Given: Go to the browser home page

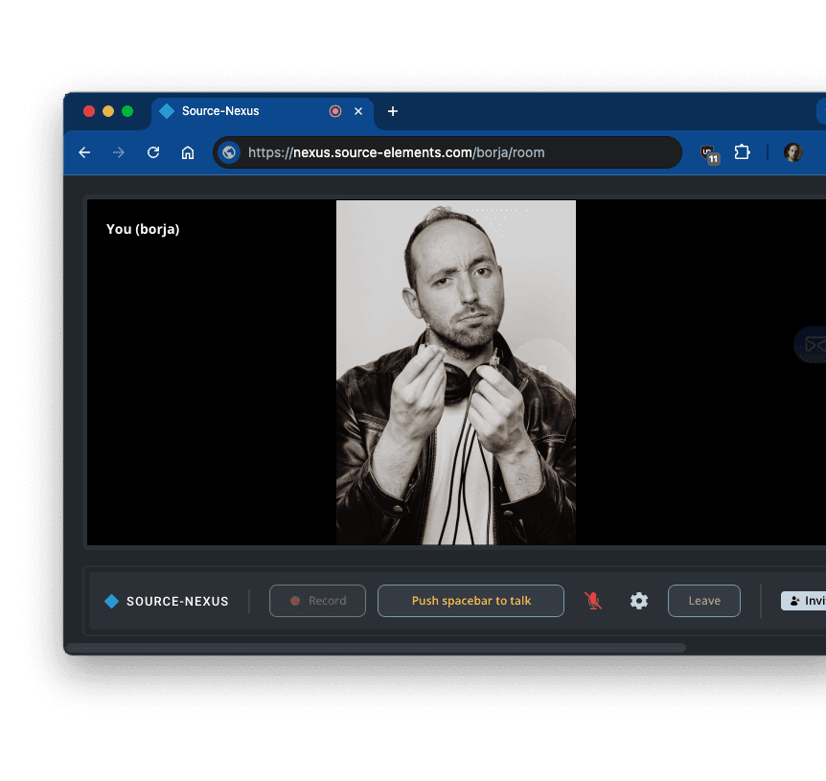Looking at the screenshot, I should [188, 152].
